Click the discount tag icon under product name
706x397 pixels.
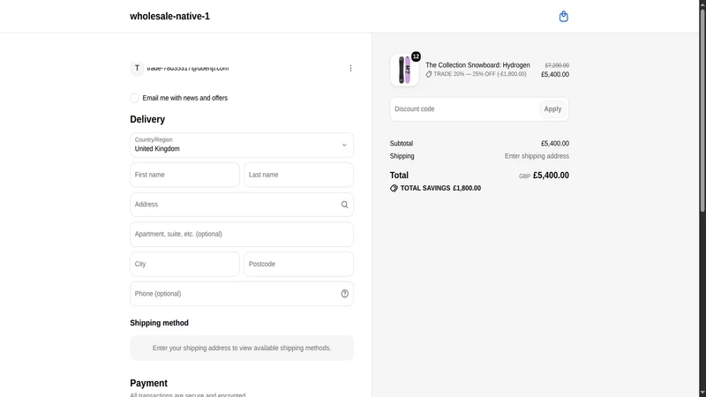[x=429, y=74]
